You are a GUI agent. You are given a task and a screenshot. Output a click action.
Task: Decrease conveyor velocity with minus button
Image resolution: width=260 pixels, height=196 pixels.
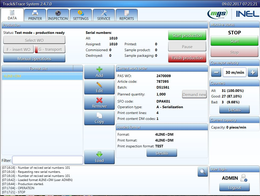(216, 73)
